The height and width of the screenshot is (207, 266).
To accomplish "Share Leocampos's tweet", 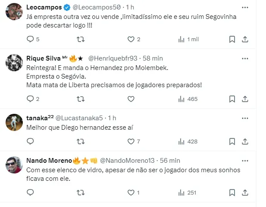I will click(244, 39).
